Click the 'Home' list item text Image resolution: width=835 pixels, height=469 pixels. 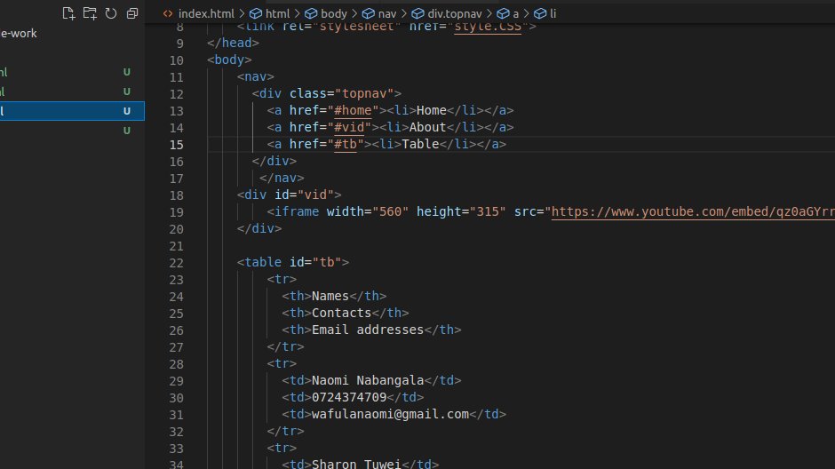coord(432,110)
